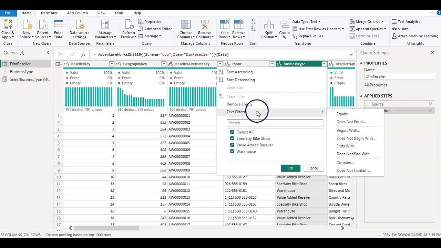
Task: Click Manage Parameters icon
Action: pyautogui.click(x=105, y=25)
